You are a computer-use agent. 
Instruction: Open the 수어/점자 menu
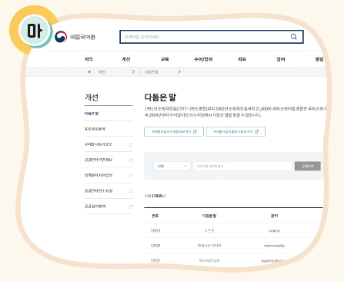(x=203, y=59)
